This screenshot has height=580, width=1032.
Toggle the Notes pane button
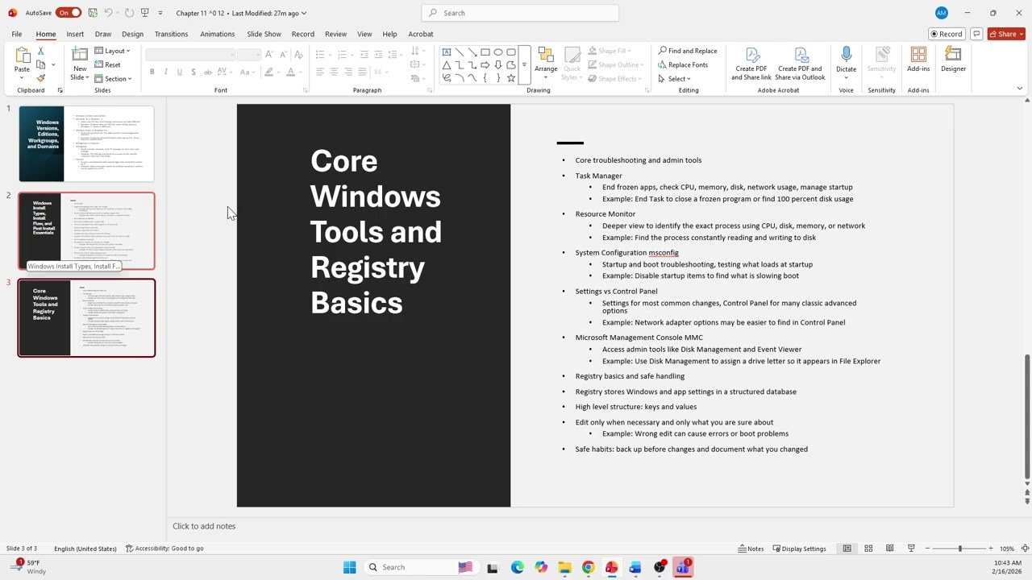click(751, 549)
